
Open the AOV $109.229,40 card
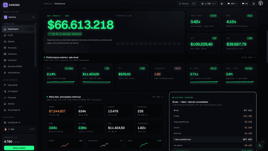(x=204, y=43)
